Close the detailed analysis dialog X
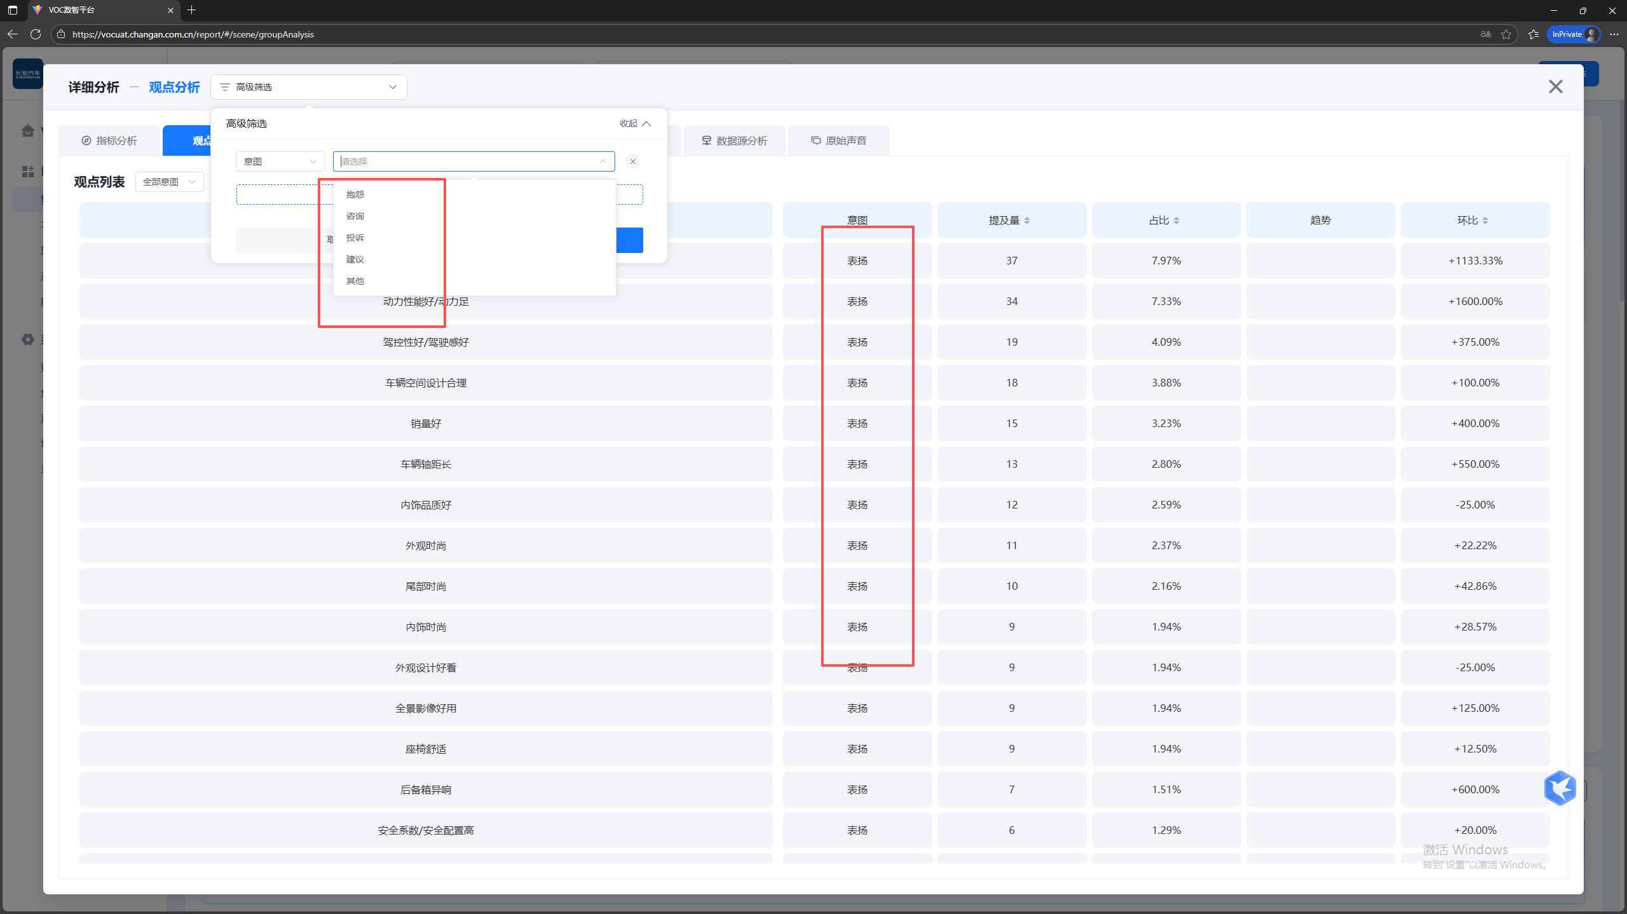The height and width of the screenshot is (914, 1627). point(1555,86)
